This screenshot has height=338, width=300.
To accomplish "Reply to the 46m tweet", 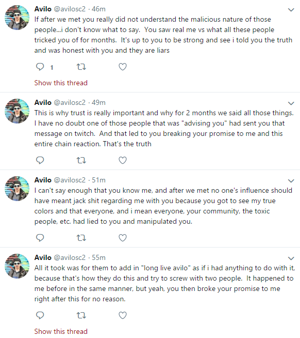I will [x=40, y=67].
